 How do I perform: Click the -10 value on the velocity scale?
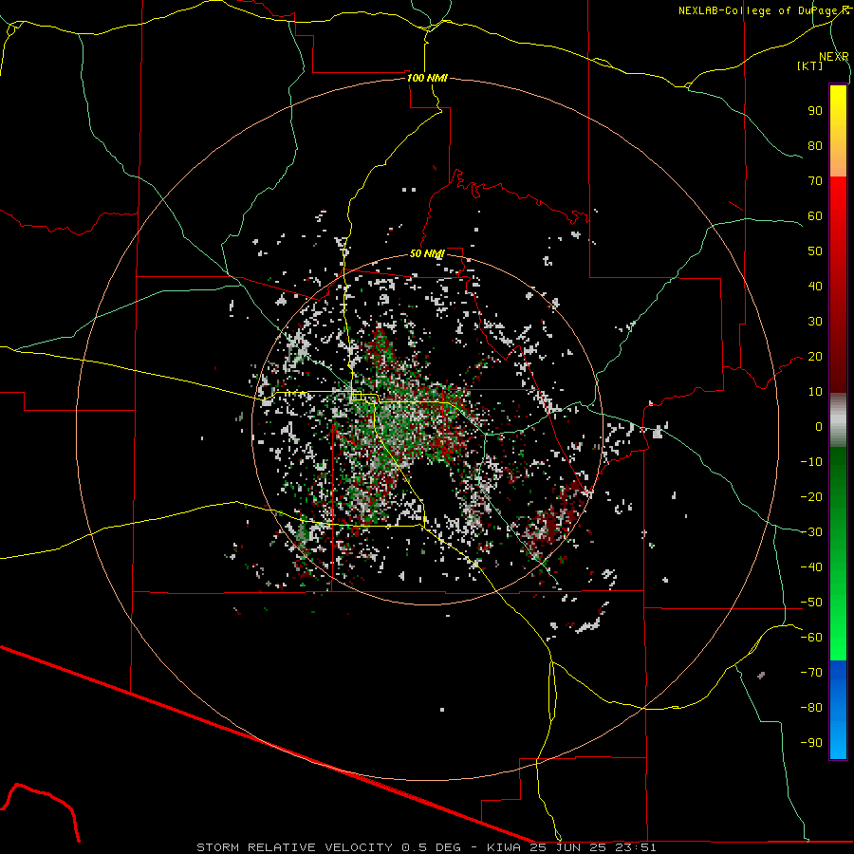tap(811, 462)
